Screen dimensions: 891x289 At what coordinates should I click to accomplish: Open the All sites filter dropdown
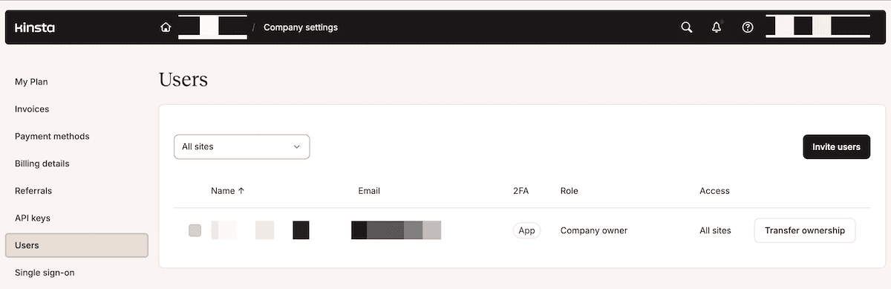pos(241,146)
